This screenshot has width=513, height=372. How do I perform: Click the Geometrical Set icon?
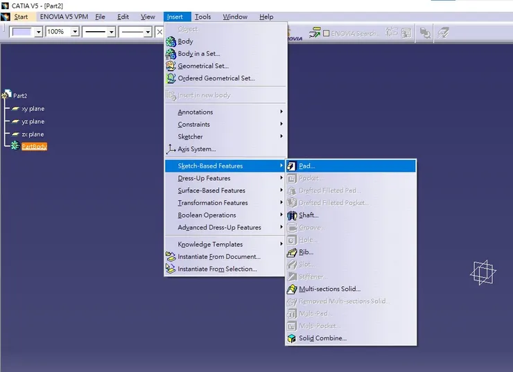coord(171,66)
